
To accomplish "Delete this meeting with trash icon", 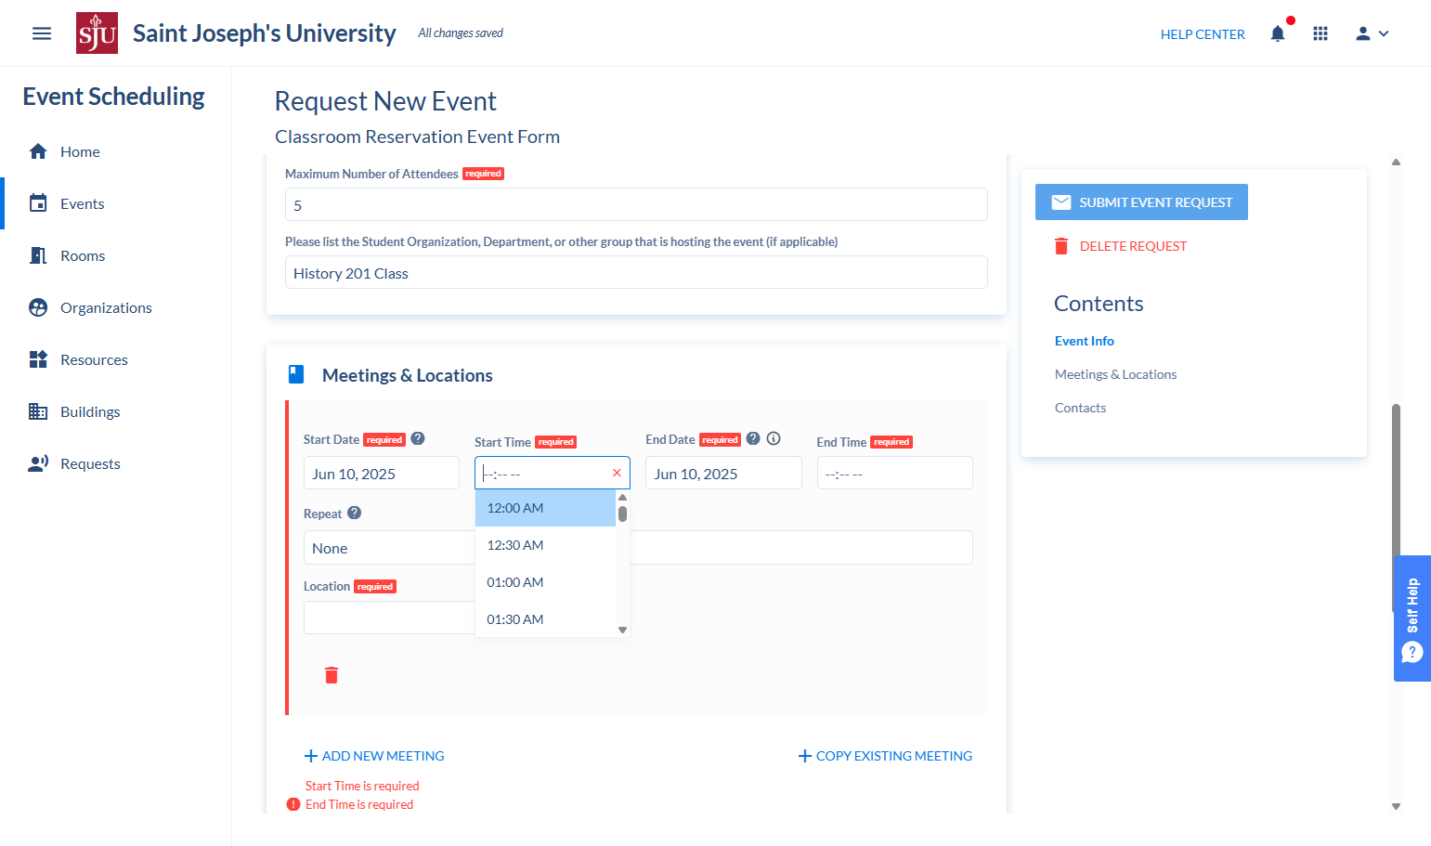I will [x=332, y=675].
